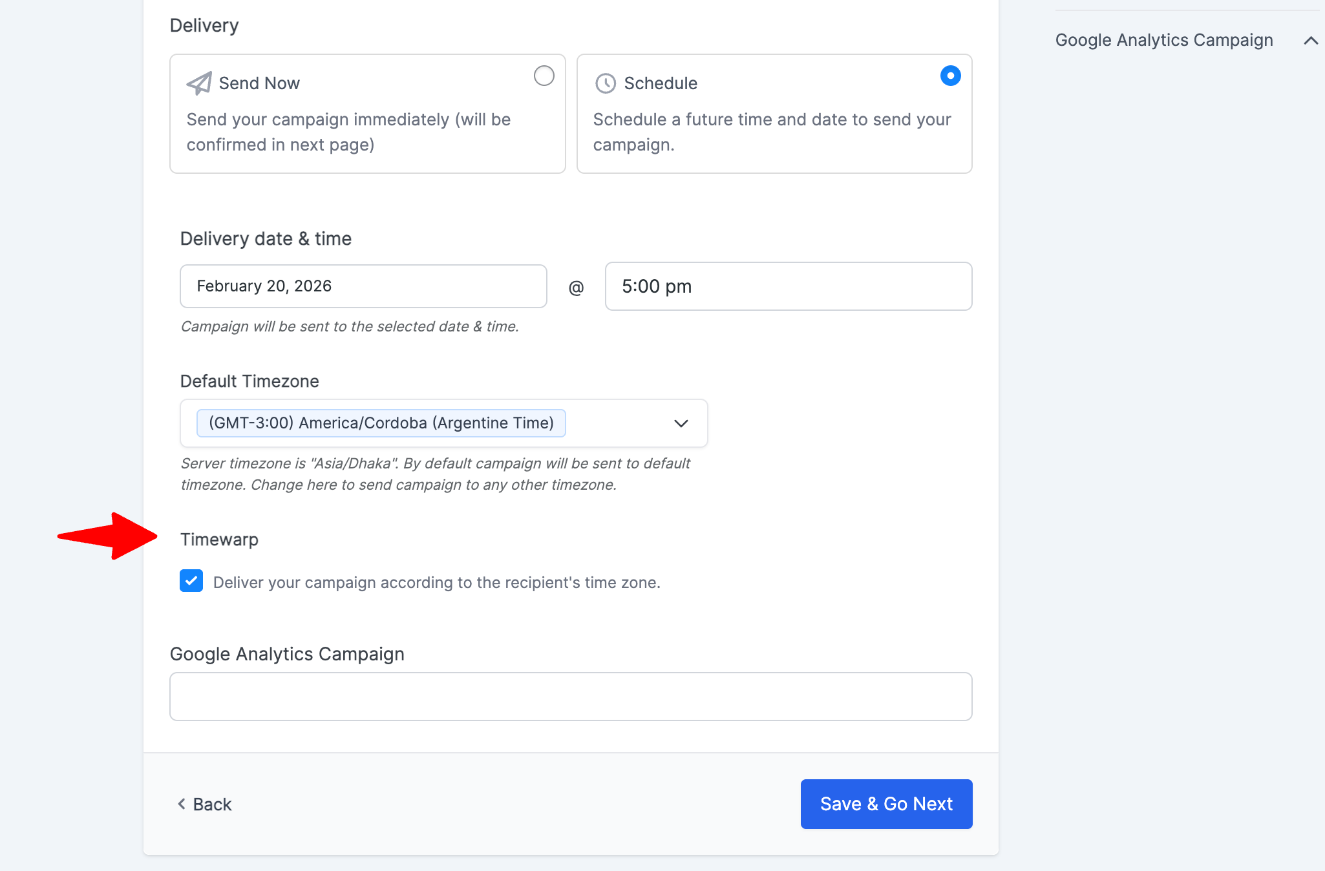Click the 5:00 pm delivery time field
The height and width of the screenshot is (871, 1325).
788,286
